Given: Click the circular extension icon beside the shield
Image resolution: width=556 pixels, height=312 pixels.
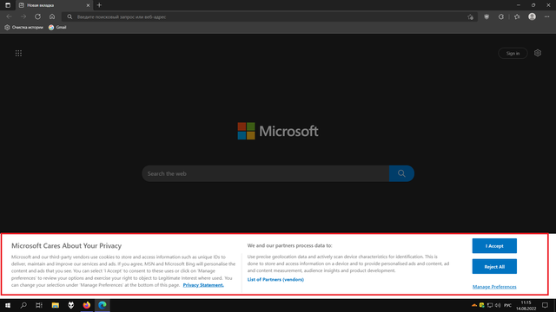Looking at the screenshot, I should [501, 16].
